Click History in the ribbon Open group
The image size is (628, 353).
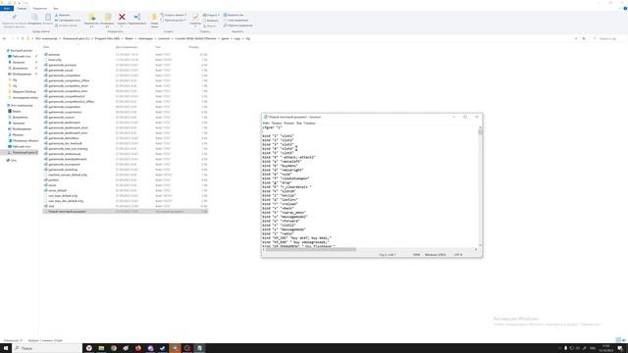pos(210,25)
